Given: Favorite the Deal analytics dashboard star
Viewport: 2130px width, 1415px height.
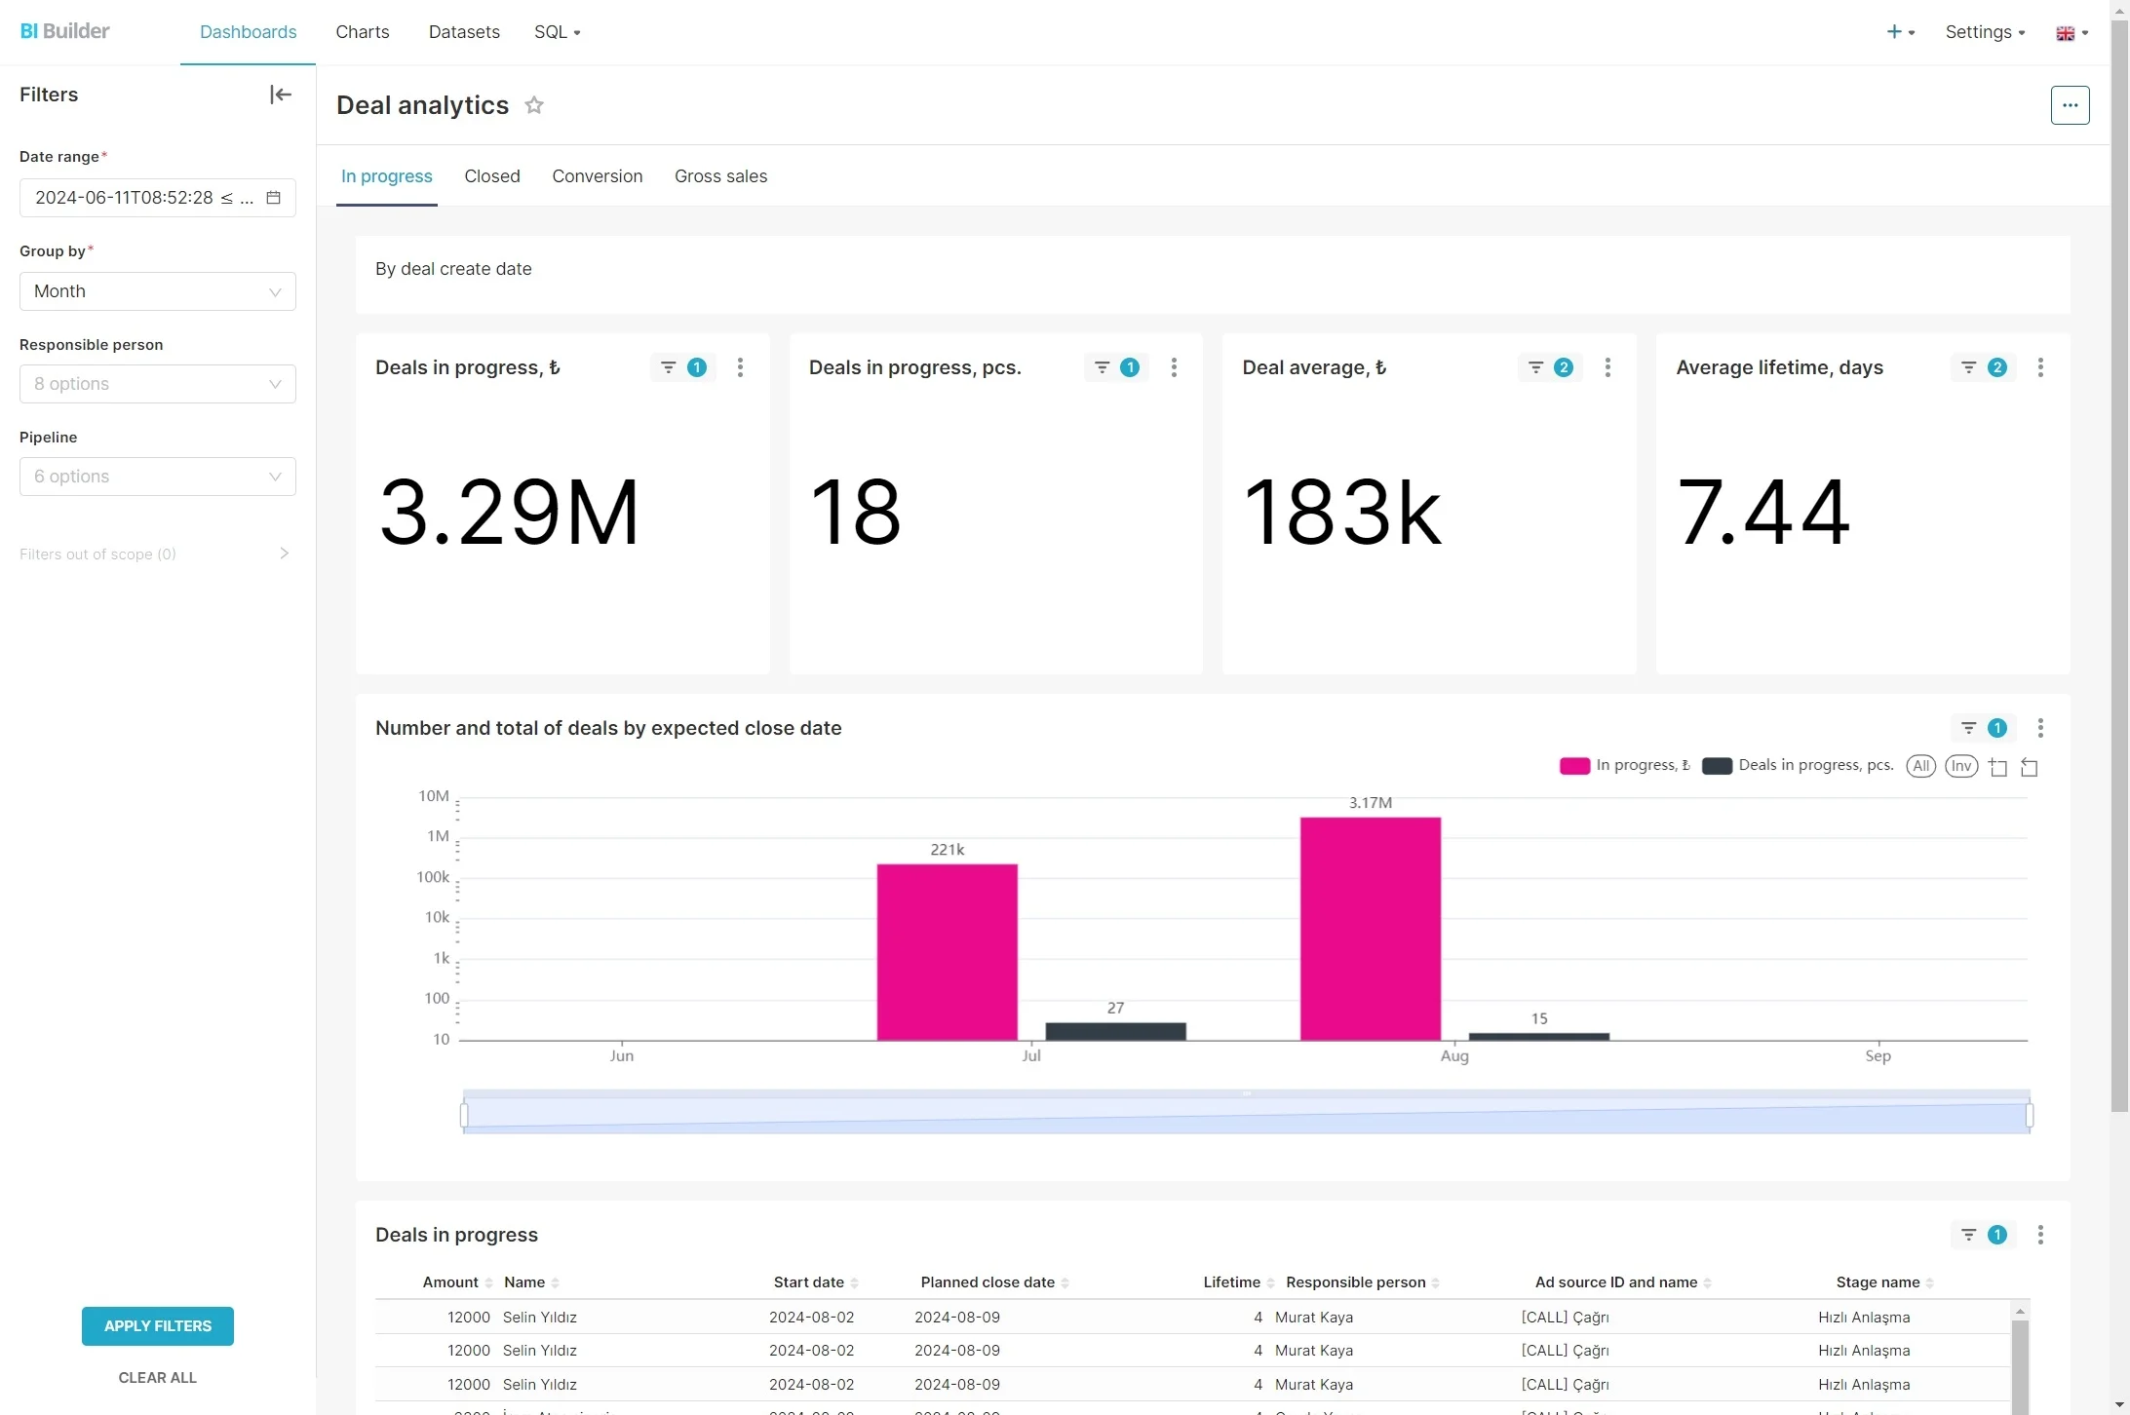Looking at the screenshot, I should (x=534, y=105).
